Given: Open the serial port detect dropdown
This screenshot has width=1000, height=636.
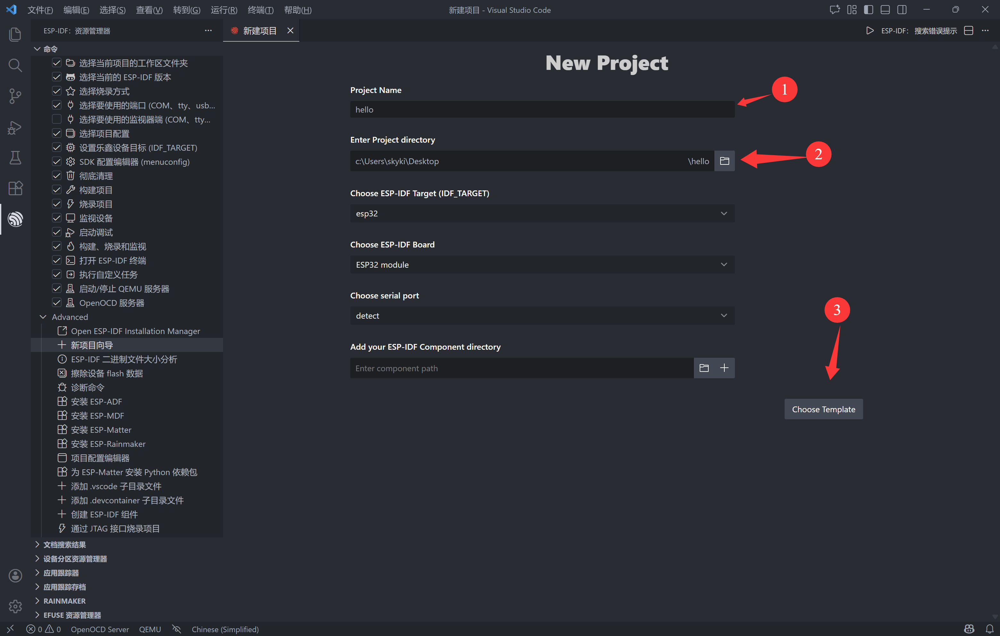Looking at the screenshot, I should (x=542, y=316).
